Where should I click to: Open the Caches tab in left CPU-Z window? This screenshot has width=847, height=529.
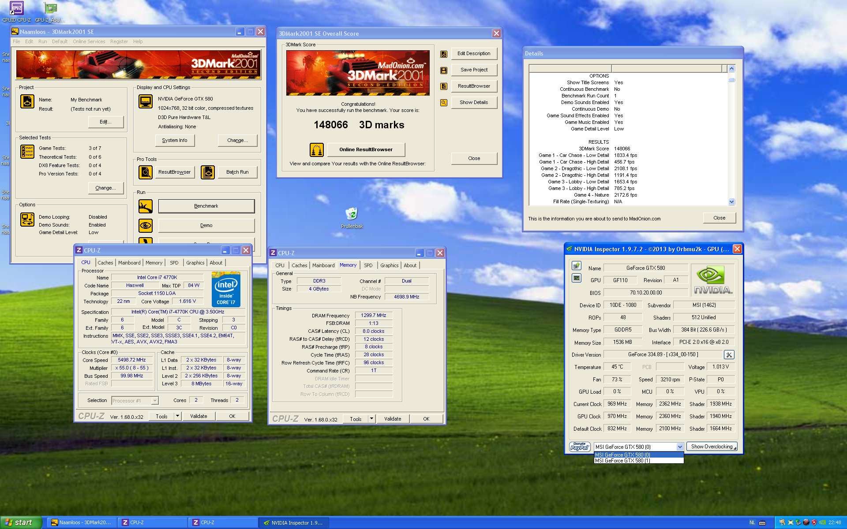click(105, 263)
